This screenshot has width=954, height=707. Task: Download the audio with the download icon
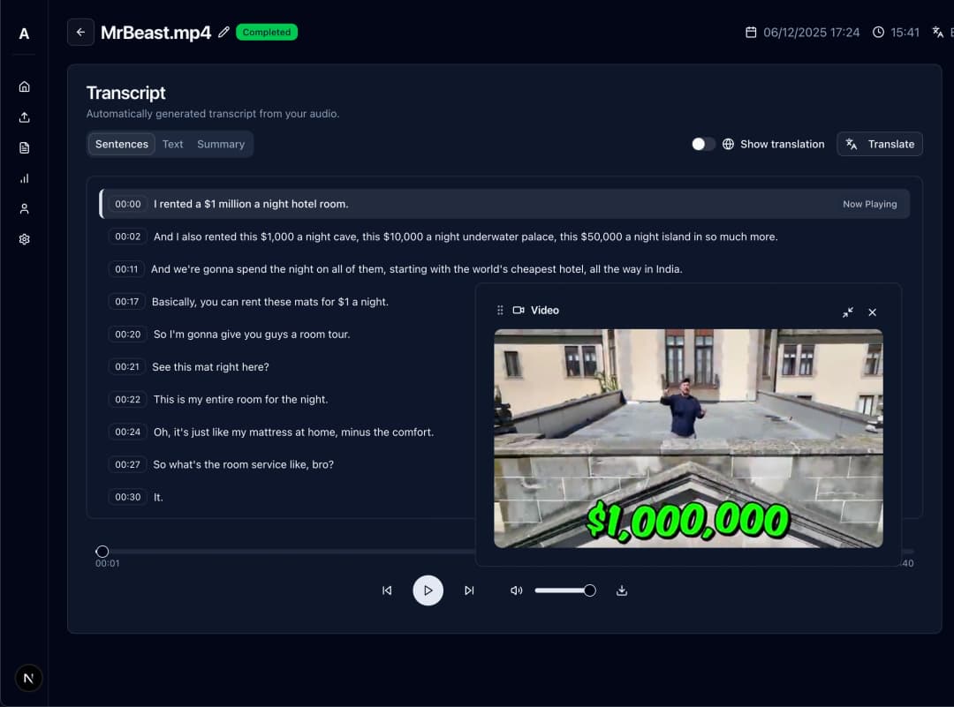(x=621, y=590)
